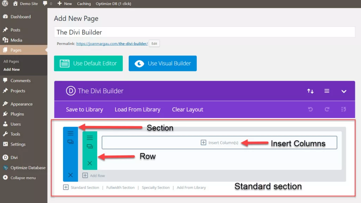The image size is (361, 203).
Task: Open Dashboard in the sidebar
Action: (x=20, y=17)
